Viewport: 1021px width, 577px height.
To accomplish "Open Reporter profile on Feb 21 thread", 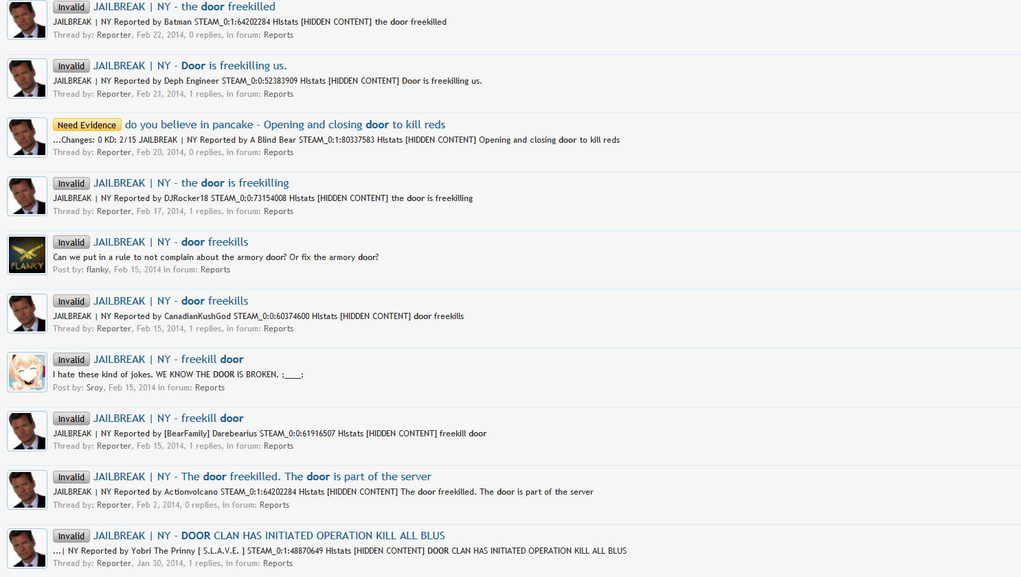I will click(114, 94).
